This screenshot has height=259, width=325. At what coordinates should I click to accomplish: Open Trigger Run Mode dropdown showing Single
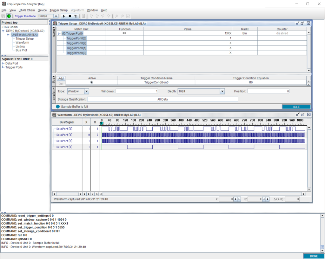click(48, 16)
